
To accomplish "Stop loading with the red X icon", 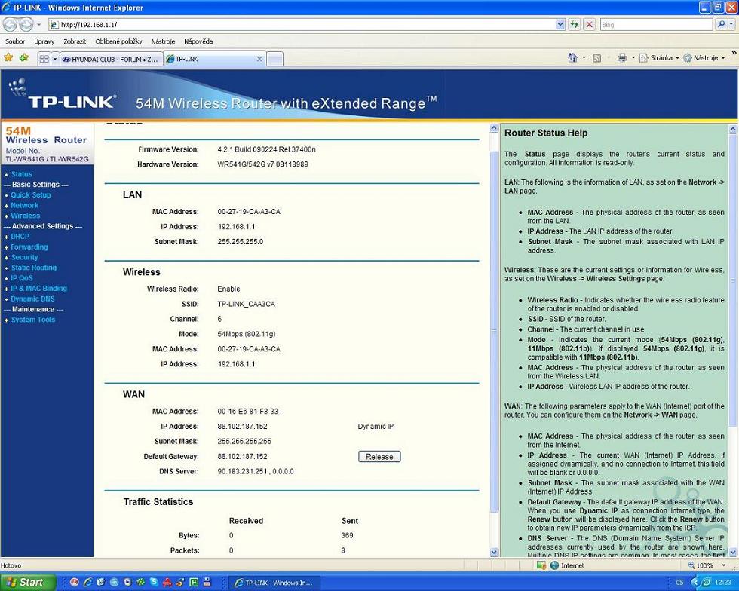I will click(x=589, y=25).
